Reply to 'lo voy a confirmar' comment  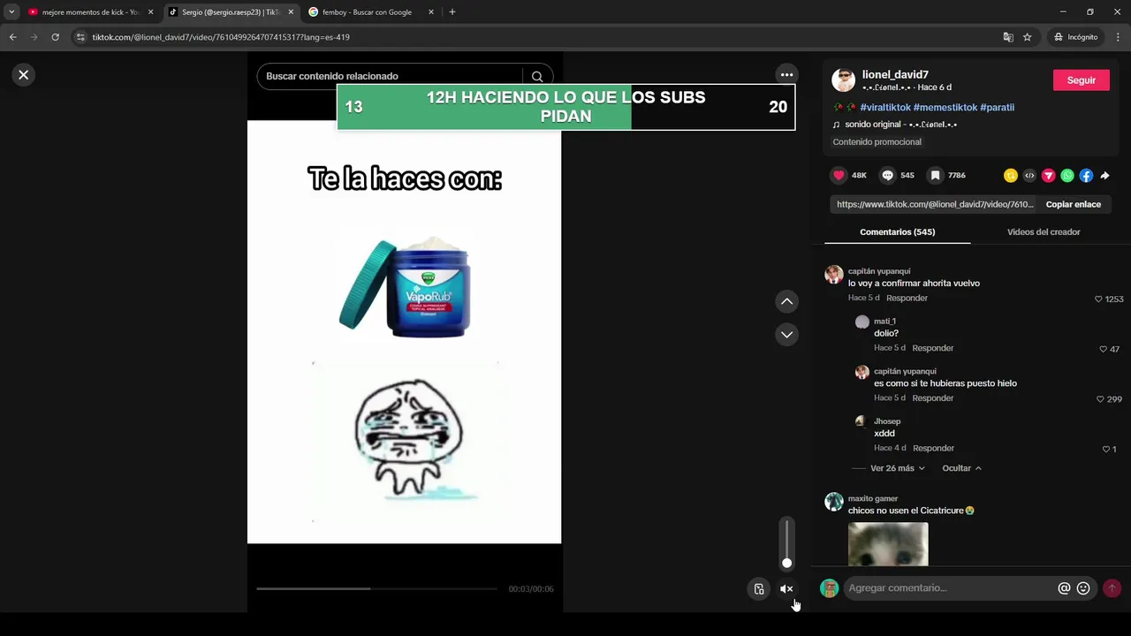point(907,299)
